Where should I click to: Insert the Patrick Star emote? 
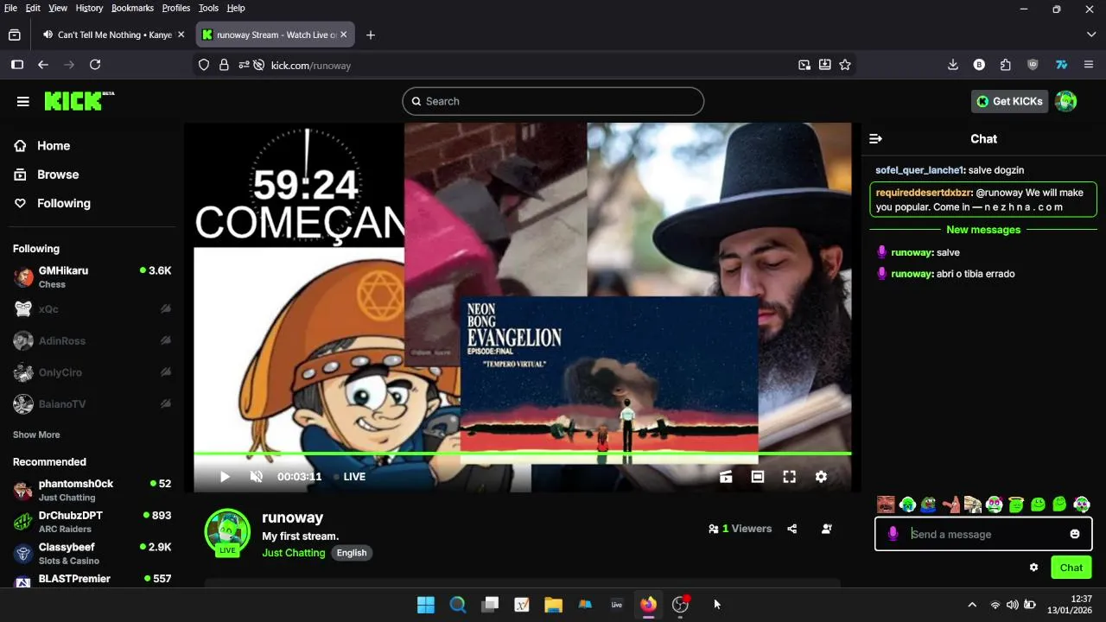(951, 505)
